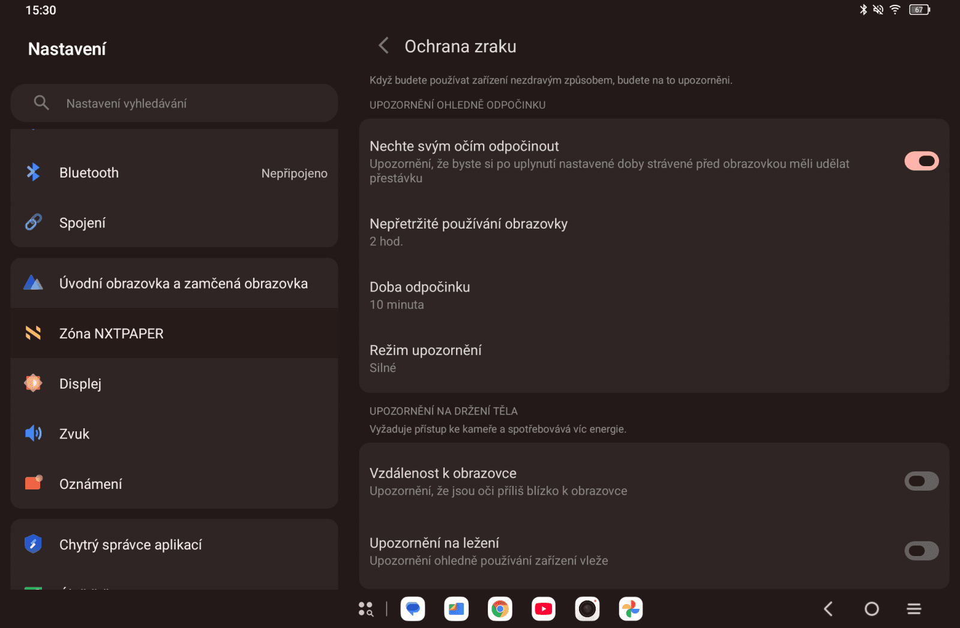Launch Chrome from the taskbar
Screen dimensions: 960x628
point(500,609)
